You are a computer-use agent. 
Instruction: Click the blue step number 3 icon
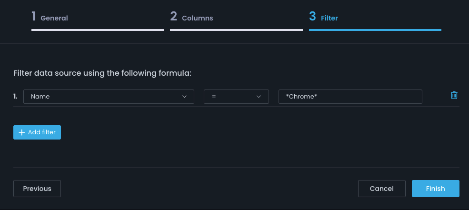click(312, 17)
